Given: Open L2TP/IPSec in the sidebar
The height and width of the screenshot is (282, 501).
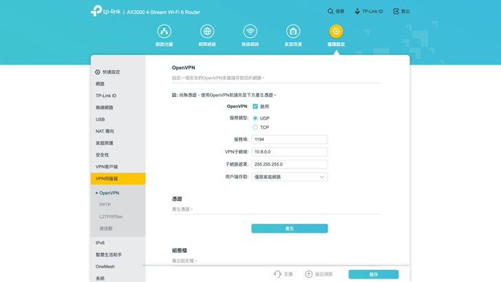Looking at the screenshot, I should click(111, 217).
